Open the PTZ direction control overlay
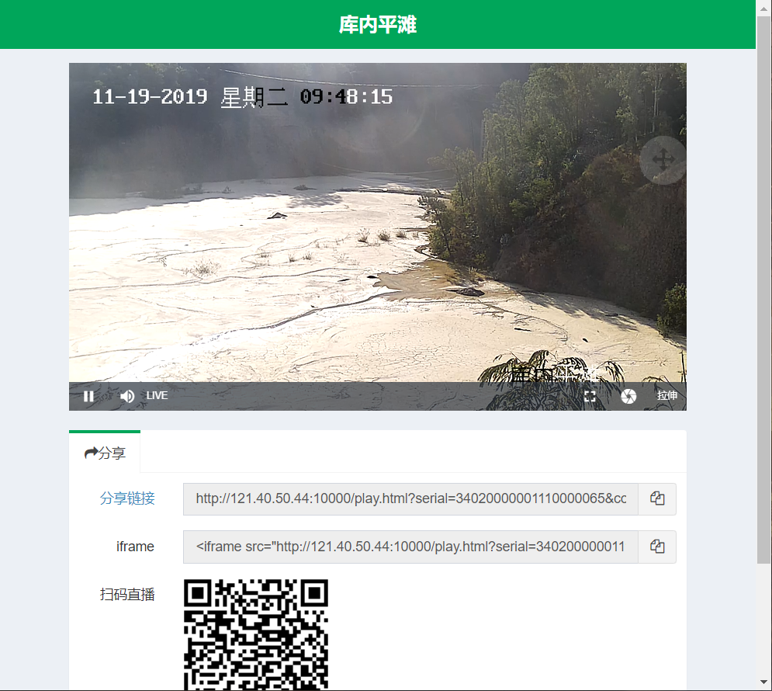 663,160
